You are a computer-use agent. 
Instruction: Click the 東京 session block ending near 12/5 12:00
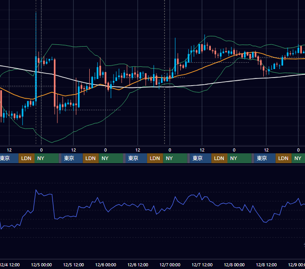click(x=72, y=158)
